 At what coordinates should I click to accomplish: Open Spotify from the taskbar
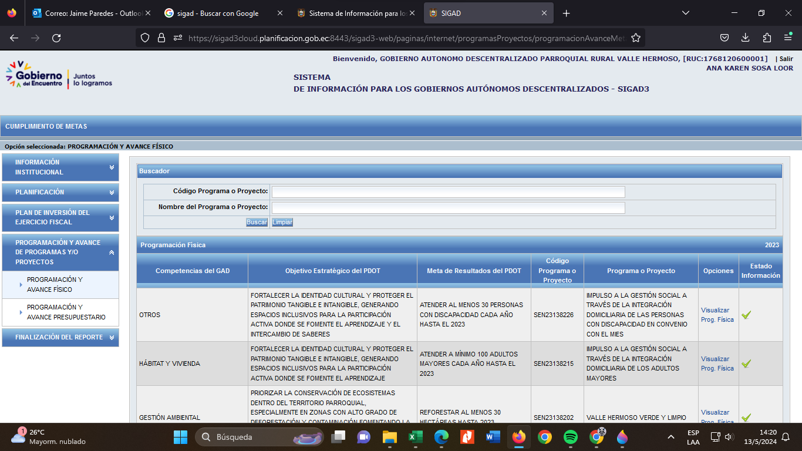(x=570, y=437)
